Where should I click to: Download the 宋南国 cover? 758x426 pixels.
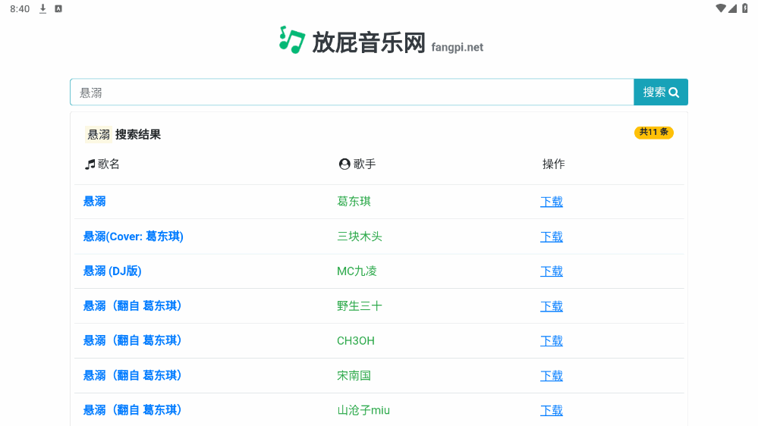click(x=552, y=376)
